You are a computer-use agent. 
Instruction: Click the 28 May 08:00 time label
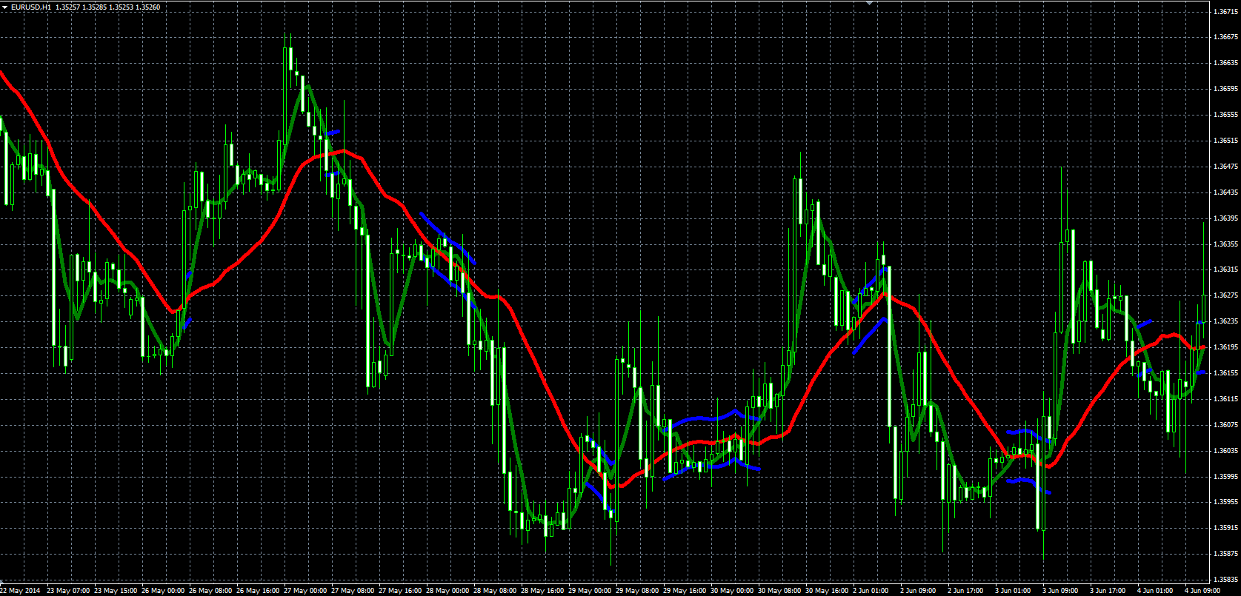coord(495,591)
